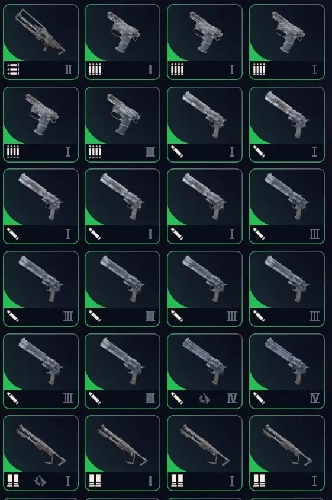The image size is (332, 500).
Task: Select the Tier I pistol left of the Tier III pistol
Action: pos(41,125)
